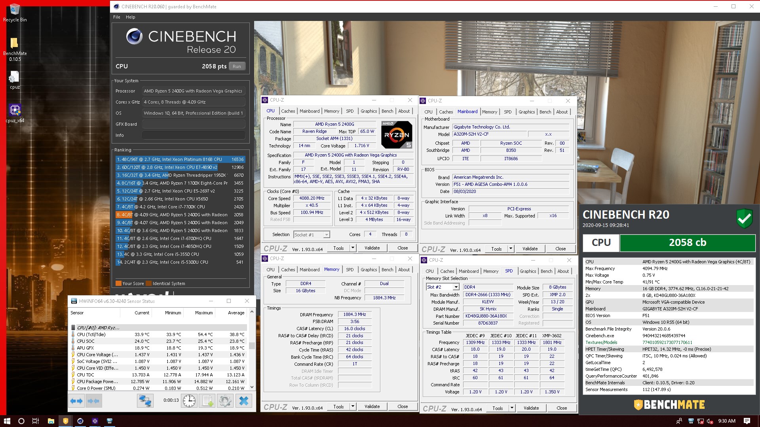
Task: Click the Average column header in HWiNFO
Action: (236, 313)
